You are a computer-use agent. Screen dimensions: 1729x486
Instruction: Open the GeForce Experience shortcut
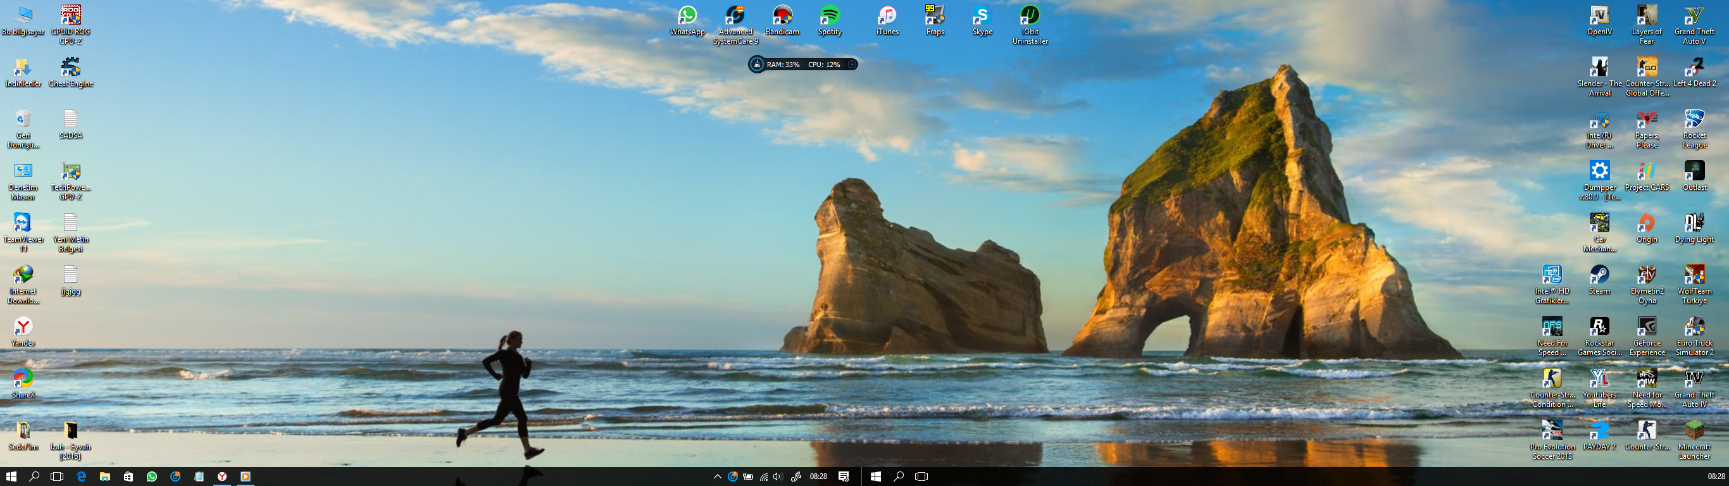[1647, 336]
